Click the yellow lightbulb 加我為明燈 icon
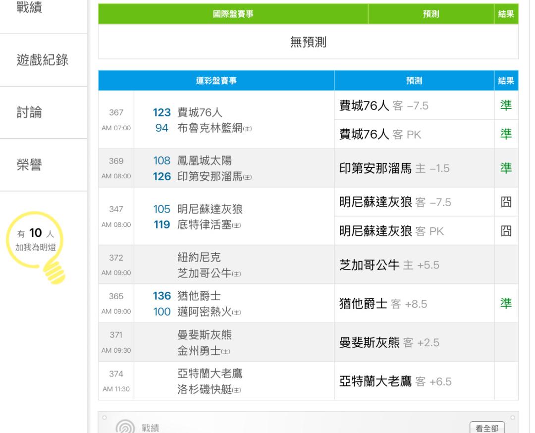This screenshot has height=433, width=535. 36,247
